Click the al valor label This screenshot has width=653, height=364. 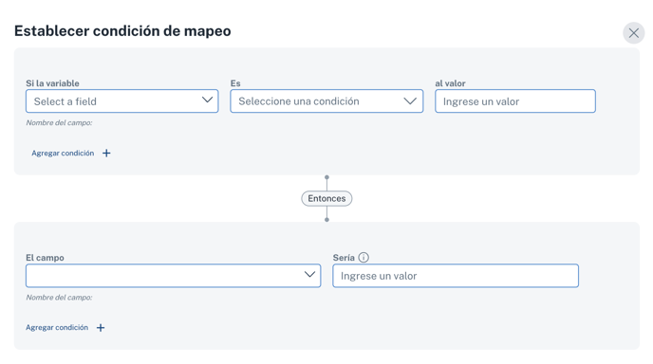pos(450,83)
